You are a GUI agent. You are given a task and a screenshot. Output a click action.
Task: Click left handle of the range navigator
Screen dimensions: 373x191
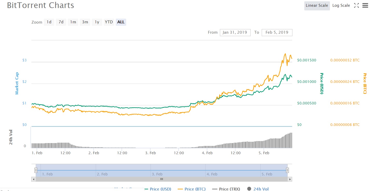36,170
